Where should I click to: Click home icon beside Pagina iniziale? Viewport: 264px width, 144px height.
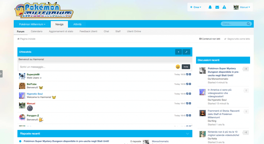[x=18, y=39]
